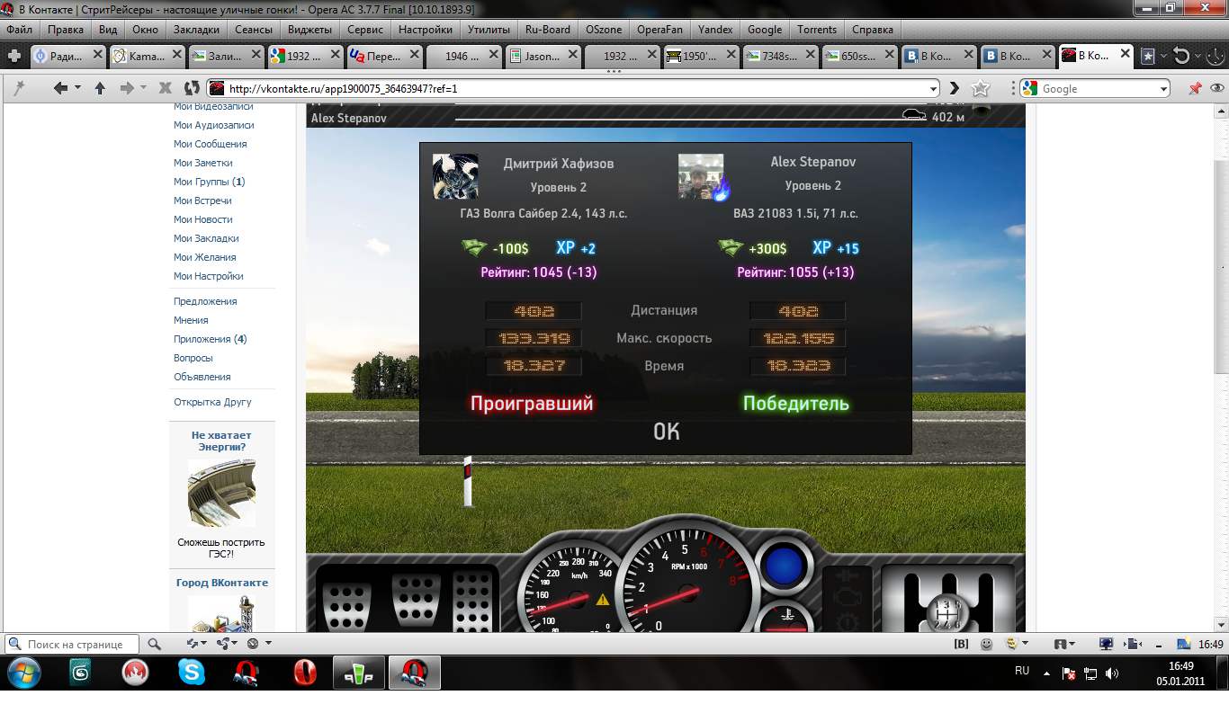Click the smiley icon in the status bar

[987, 644]
